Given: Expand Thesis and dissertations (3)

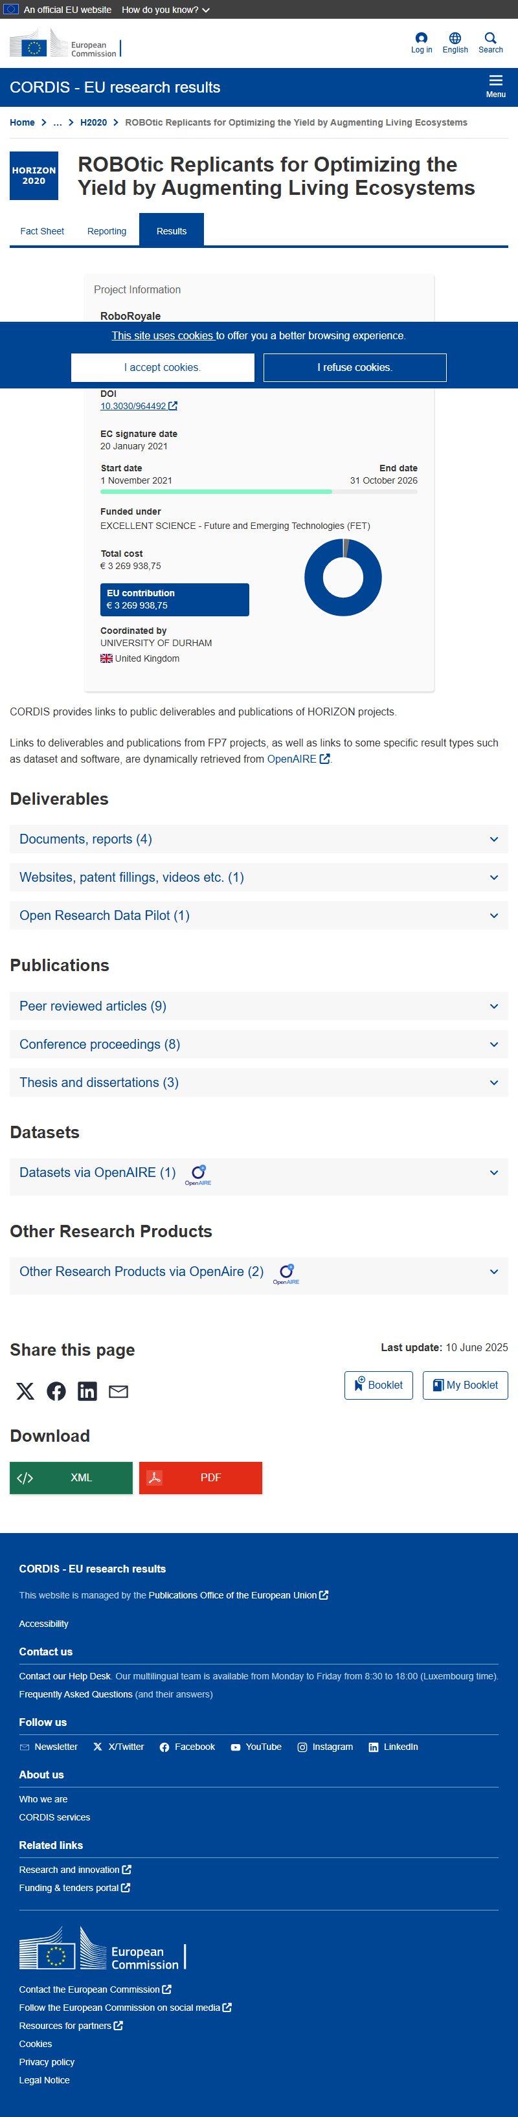Looking at the screenshot, I should pyautogui.click(x=259, y=1082).
